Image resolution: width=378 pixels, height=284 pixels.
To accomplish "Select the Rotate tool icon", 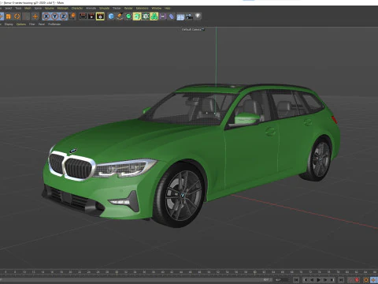I will tap(17, 17).
